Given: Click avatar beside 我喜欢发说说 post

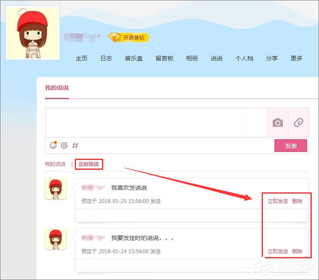Looking at the screenshot, I should [x=56, y=189].
